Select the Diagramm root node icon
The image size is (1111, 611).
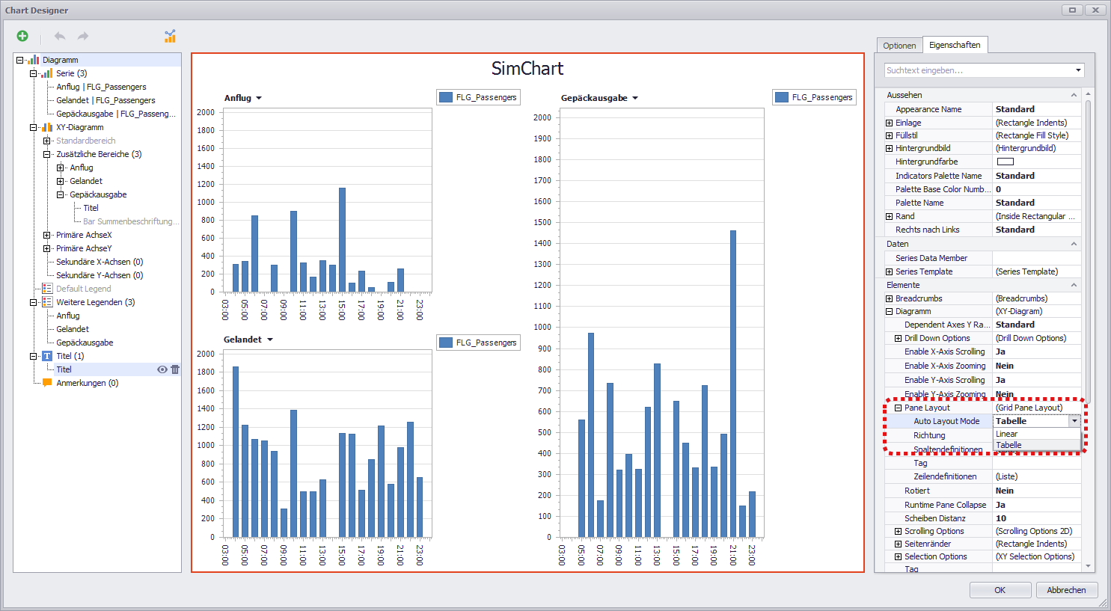click(x=34, y=60)
